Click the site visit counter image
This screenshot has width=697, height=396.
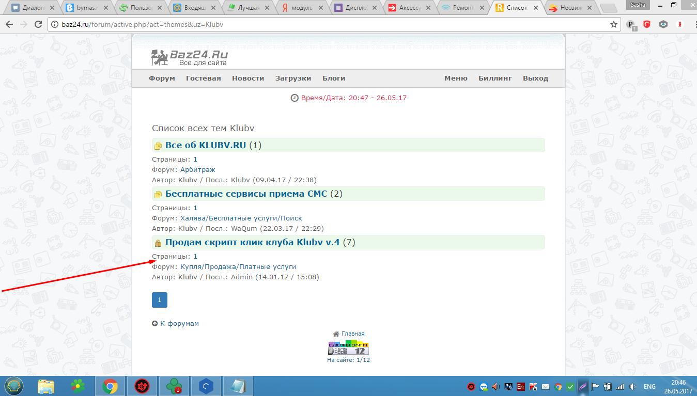(x=348, y=348)
